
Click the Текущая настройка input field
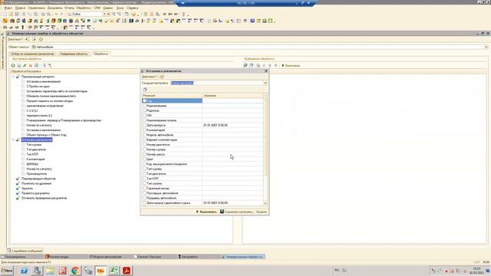(x=217, y=83)
